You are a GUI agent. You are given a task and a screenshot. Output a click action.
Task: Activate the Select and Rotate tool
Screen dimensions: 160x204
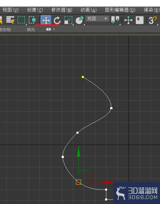[57, 20]
